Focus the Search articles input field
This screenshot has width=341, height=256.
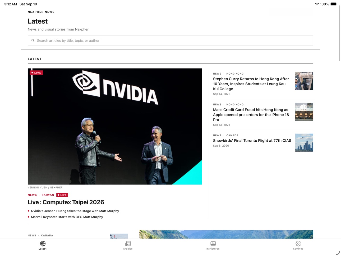[170, 41]
